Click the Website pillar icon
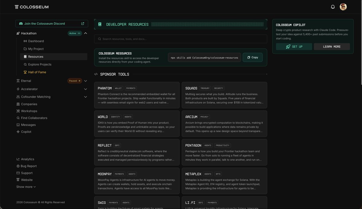 coord(18,180)
